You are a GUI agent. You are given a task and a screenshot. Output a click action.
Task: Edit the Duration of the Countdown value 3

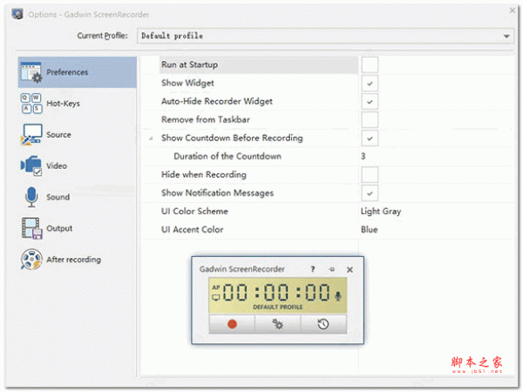pyautogui.click(x=363, y=156)
